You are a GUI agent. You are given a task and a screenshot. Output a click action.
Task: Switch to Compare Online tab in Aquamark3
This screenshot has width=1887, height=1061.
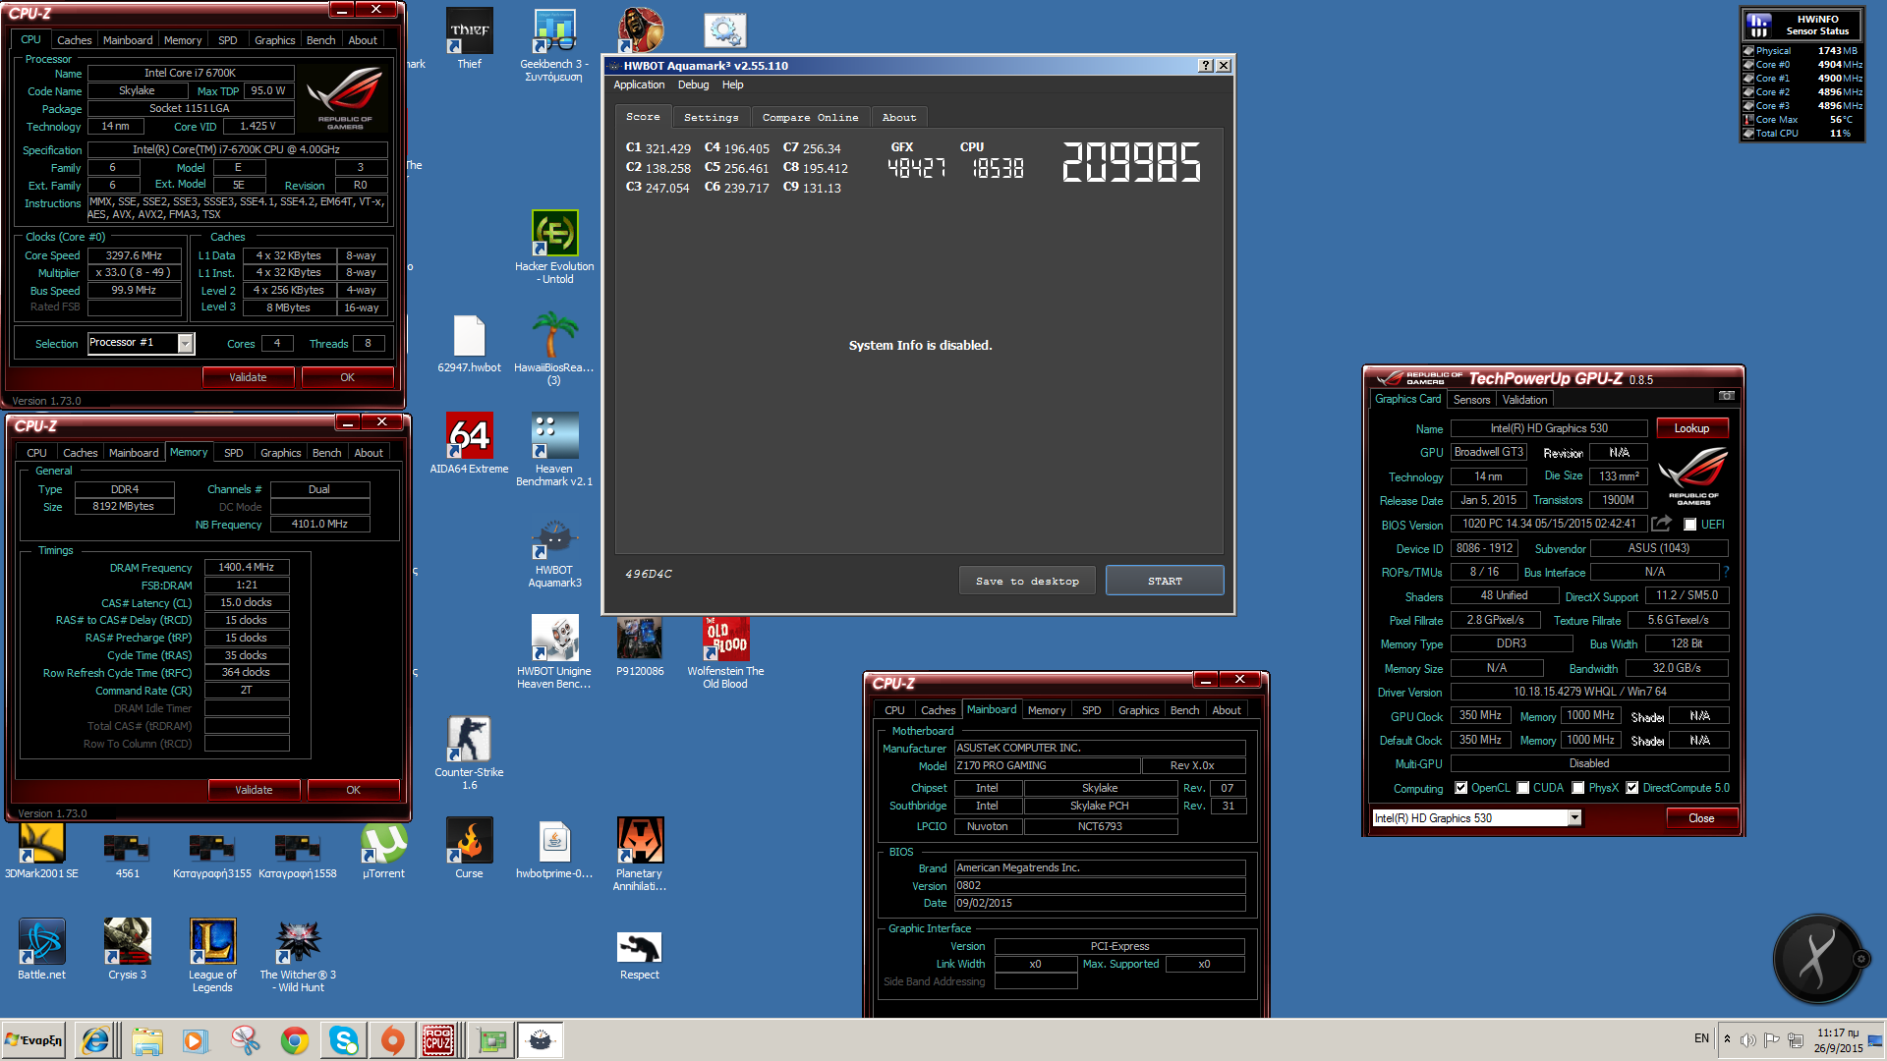pyautogui.click(x=810, y=117)
